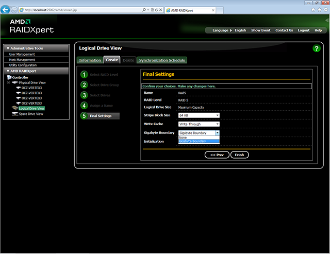The width and height of the screenshot is (330, 254).
Task: Switch to the Create tab
Action: (112, 60)
